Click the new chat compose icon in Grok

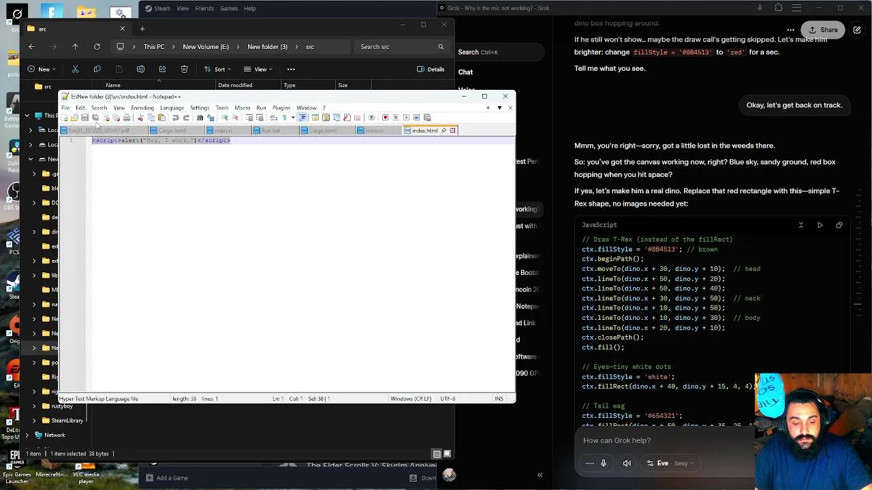tap(857, 30)
